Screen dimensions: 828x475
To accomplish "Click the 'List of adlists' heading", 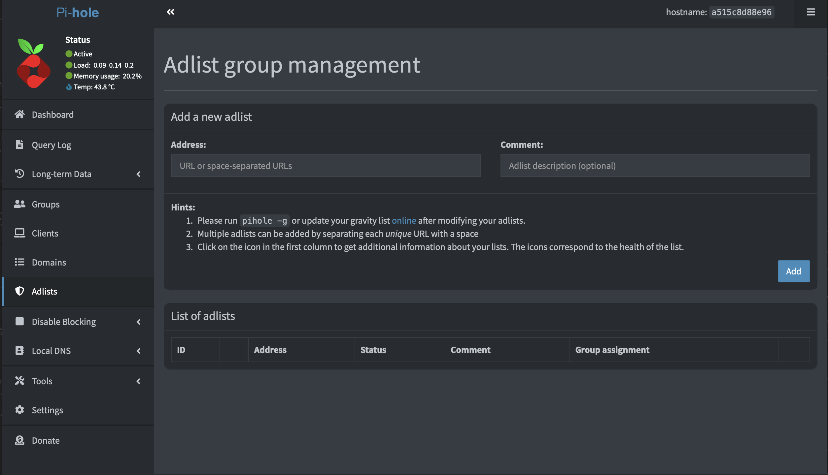I will coord(203,316).
